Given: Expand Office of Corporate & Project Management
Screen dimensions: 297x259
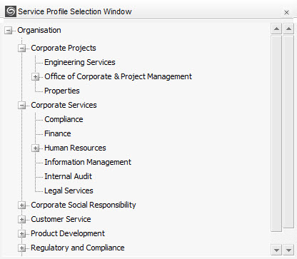Looking at the screenshot, I should (x=35, y=77).
